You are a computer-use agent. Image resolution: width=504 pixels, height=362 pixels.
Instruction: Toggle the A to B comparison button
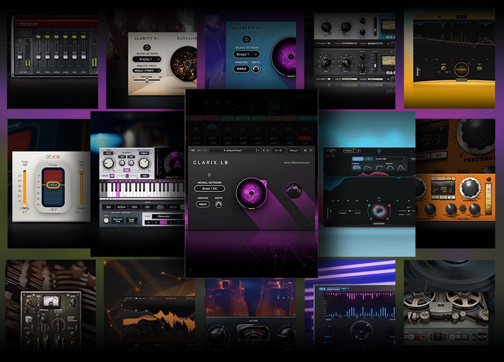(278, 150)
